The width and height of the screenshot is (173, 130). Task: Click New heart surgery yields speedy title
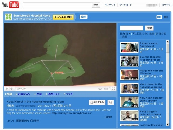click(x=151, y=99)
